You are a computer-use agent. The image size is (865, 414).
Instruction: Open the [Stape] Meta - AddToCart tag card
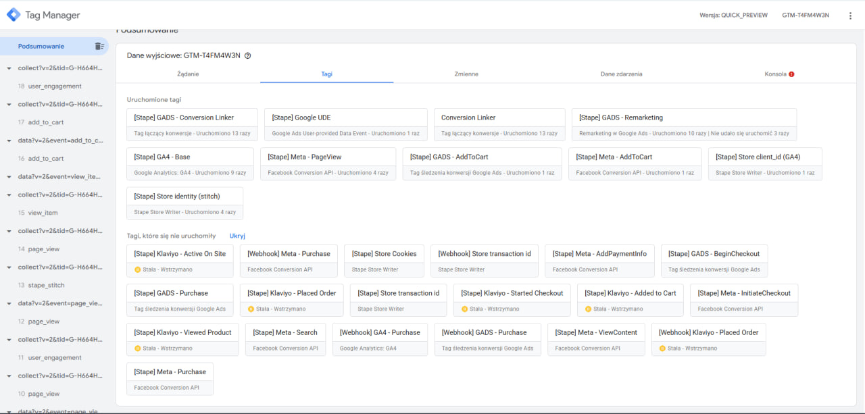(x=635, y=164)
